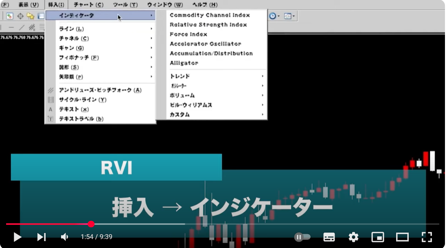This screenshot has height=248, width=447.
Task: Select テキストラベル (b) entry
Action: 101,119
